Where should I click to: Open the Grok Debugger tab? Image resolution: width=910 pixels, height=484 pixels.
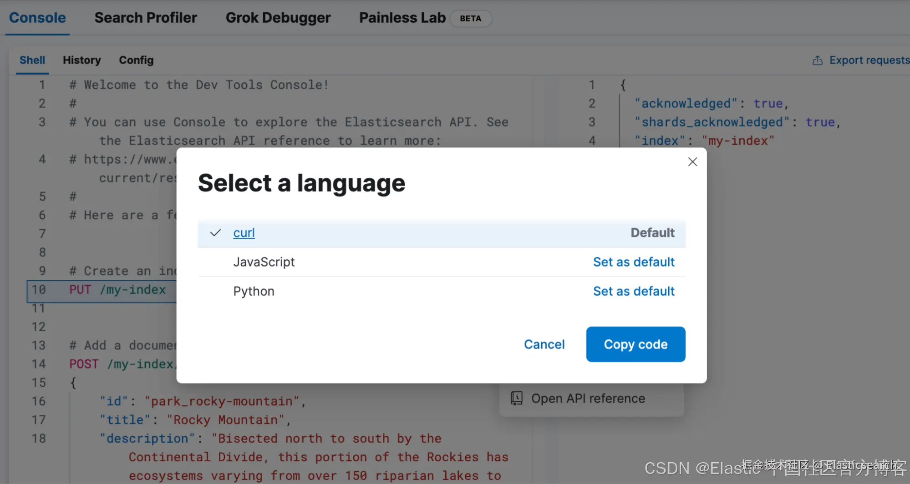coord(278,18)
